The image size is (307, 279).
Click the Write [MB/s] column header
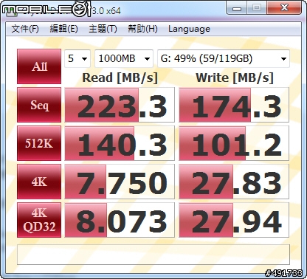coord(235,77)
